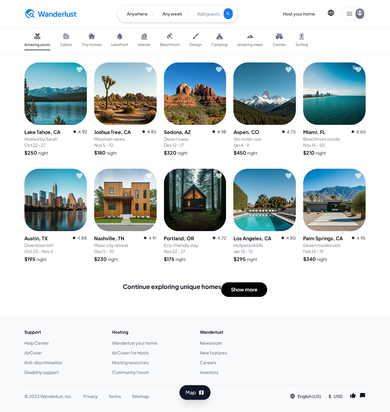Favorite the Lake Tahoe listing with heart
Screen dimensions: 390x412
pyautogui.click(x=80, y=70)
